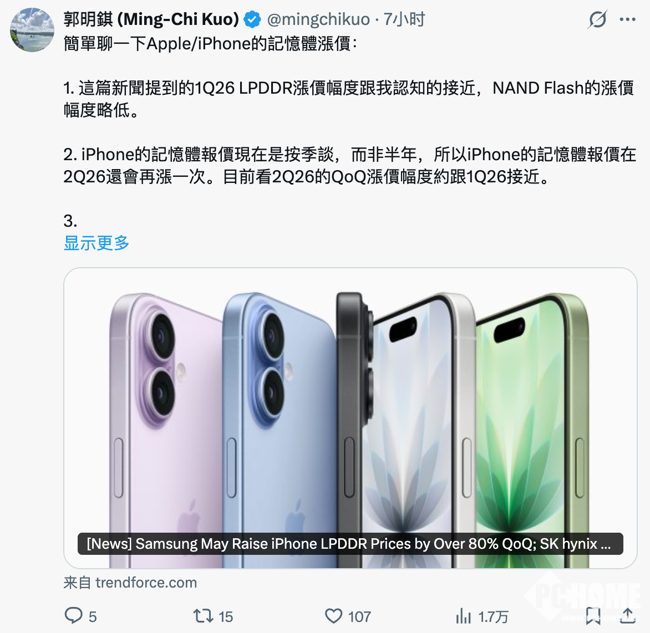
Task: Click the 郭明錤 (Ming-Chi Kuo) display name
Action: tap(151, 19)
